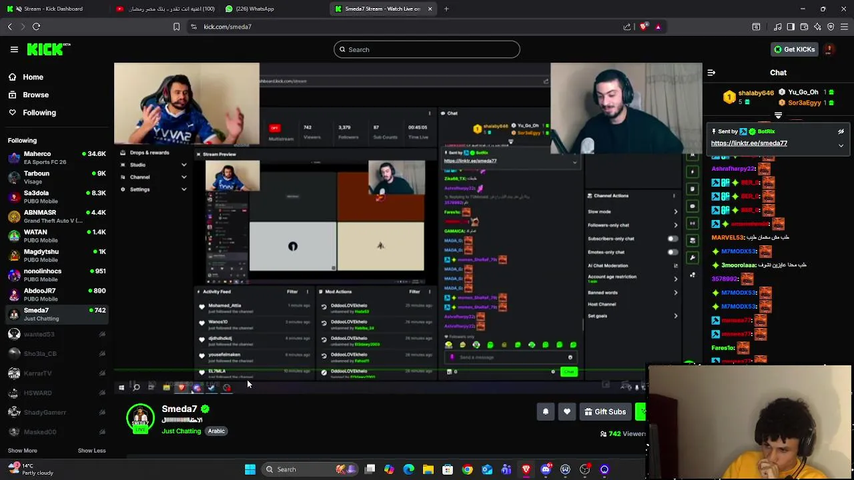Screen dimensions: 854x480
Task: Expand the chat leaderboard arrow
Action: click(x=778, y=116)
